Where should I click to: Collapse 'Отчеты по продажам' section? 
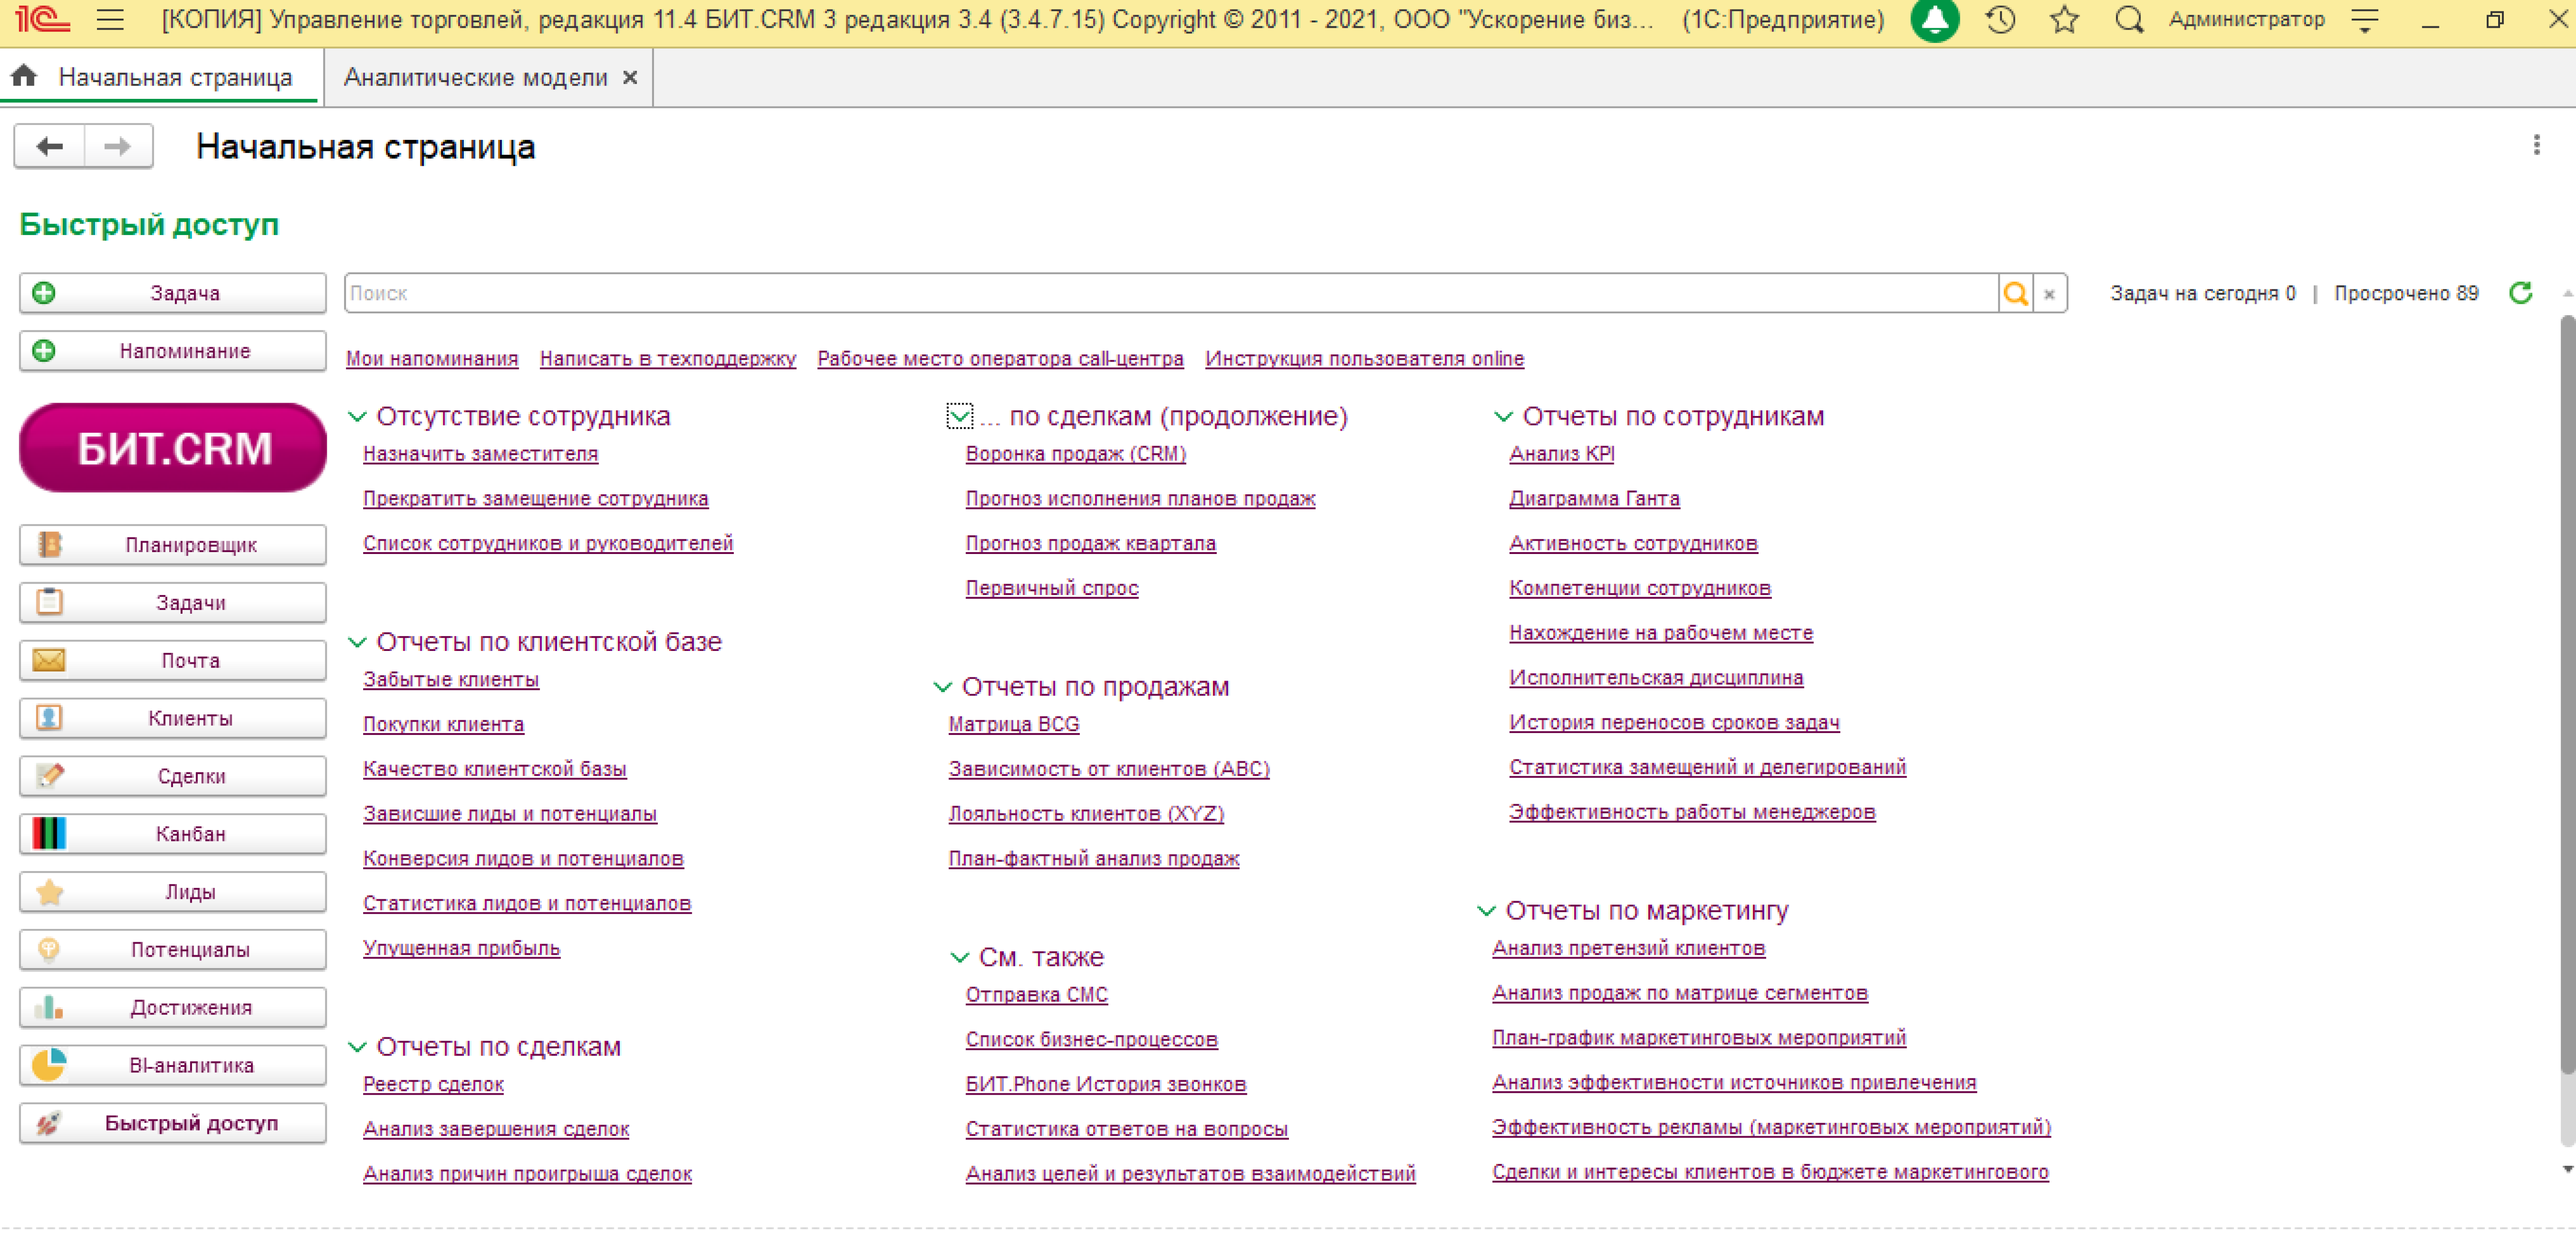[942, 687]
